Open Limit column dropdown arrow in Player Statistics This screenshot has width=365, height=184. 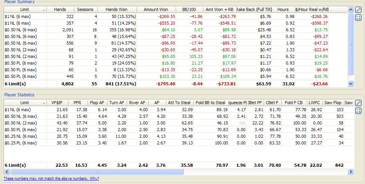44,103
